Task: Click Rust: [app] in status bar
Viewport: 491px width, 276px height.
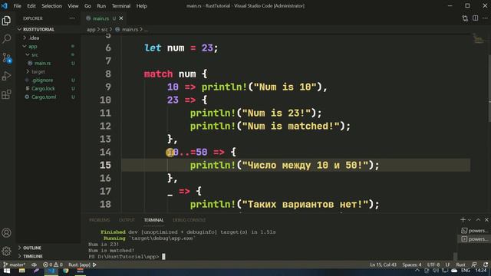Action: [x=79, y=264]
